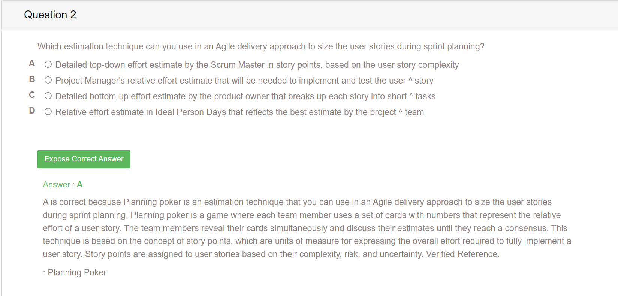Click the bold letter C option label
This screenshot has height=296, width=618.
[x=32, y=95]
